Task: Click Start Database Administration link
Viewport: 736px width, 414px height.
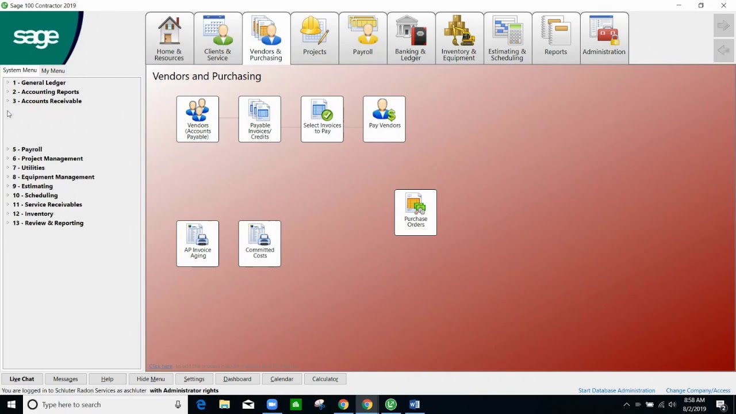Action: (x=616, y=390)
